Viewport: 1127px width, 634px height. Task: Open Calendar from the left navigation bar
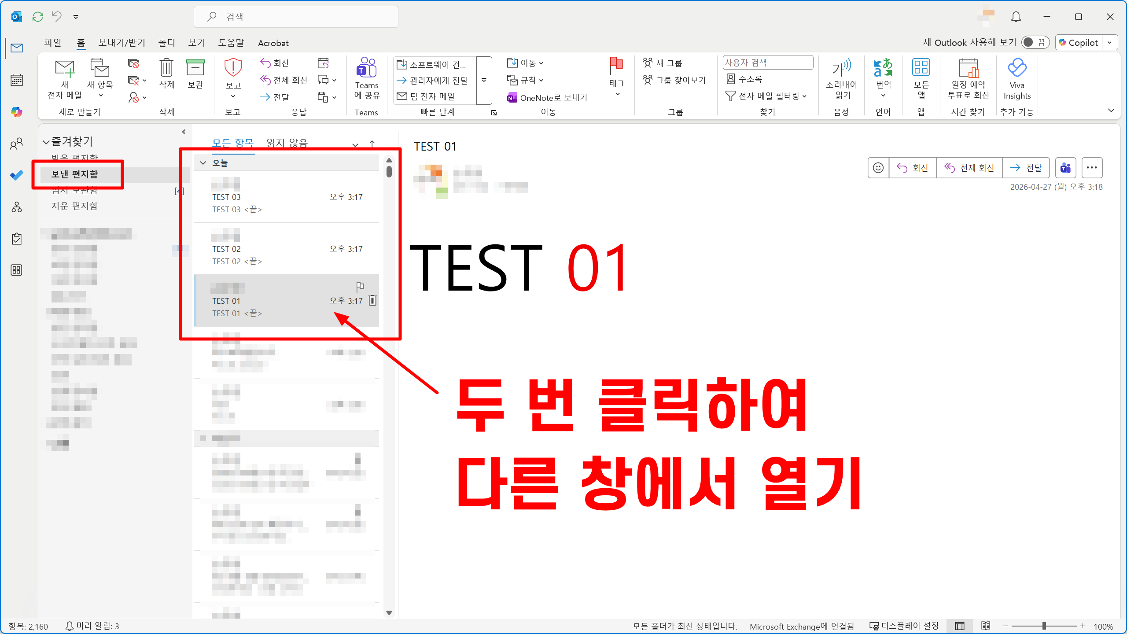[x=17, y=80]
